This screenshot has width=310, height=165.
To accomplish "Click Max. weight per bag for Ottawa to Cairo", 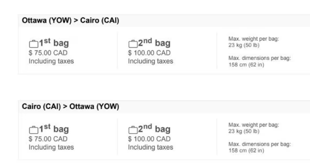I will pos(253,39).
